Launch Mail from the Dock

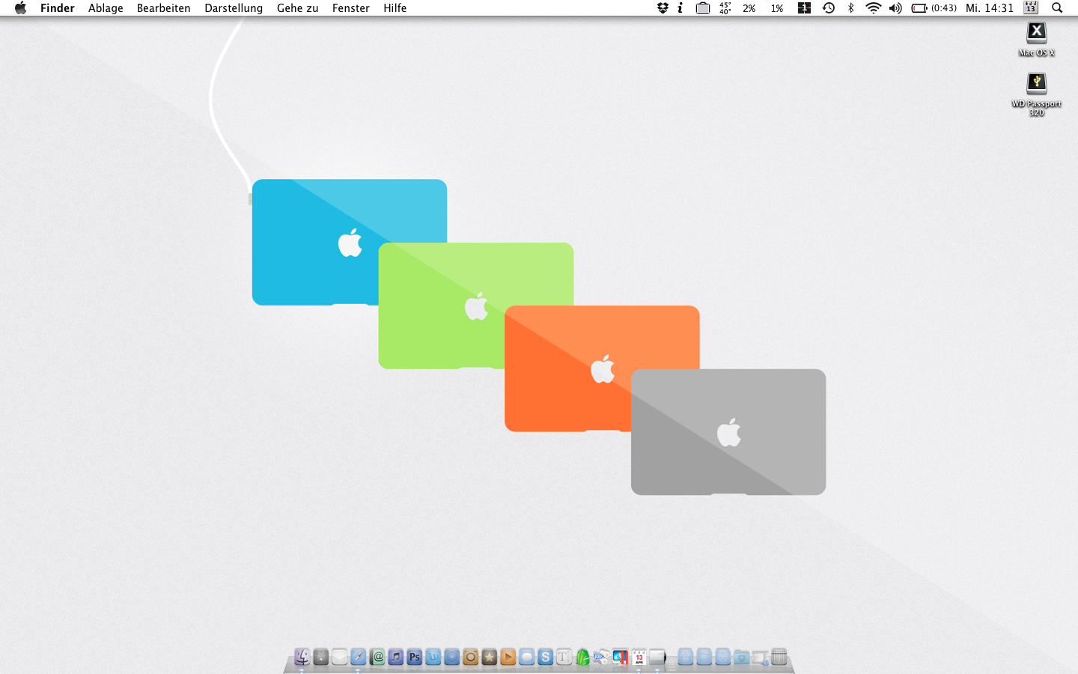click(x=340, y=657)
